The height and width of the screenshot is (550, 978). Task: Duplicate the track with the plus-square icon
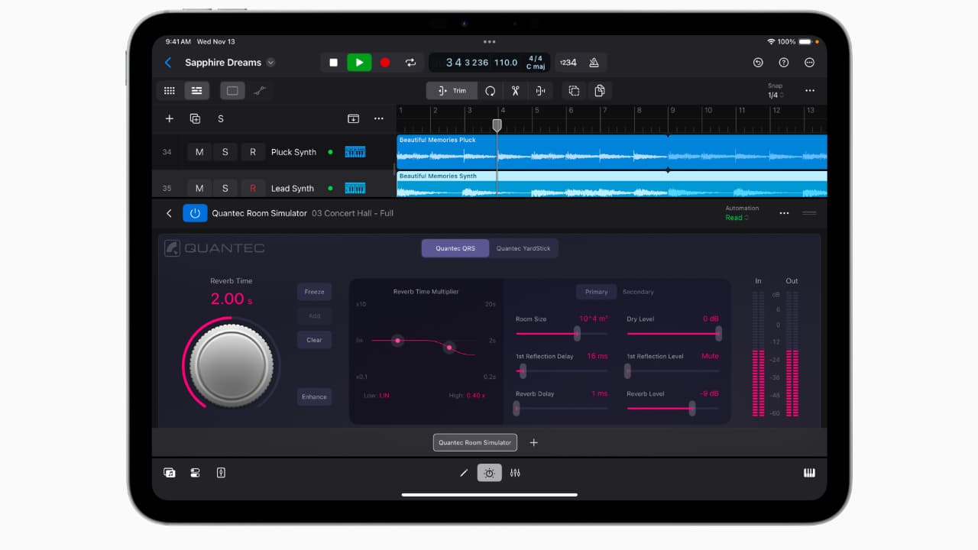195,118
